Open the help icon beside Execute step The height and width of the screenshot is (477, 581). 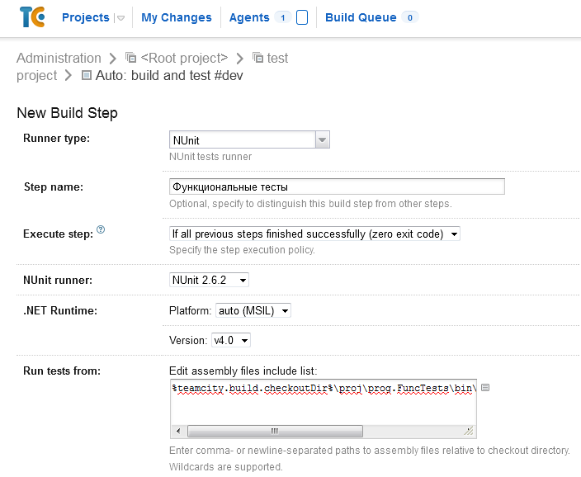pos(101,229)
